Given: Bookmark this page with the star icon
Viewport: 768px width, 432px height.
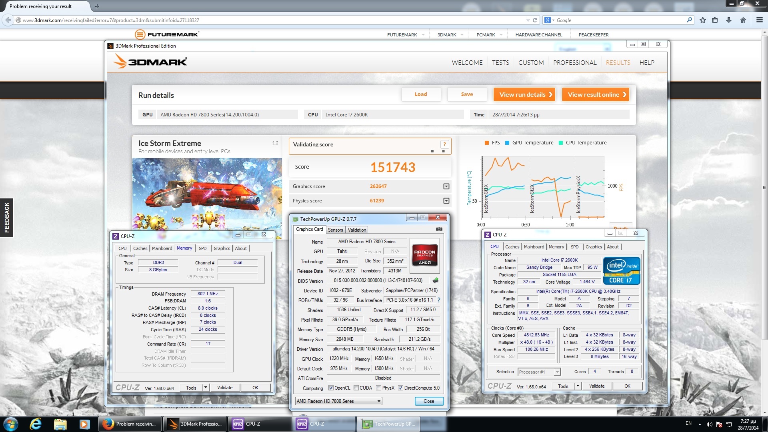Looking at the screenshot, I should click(x=703, y=20).
